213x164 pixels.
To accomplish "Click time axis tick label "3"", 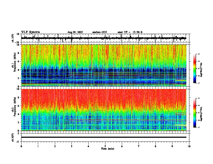I will [x=72, y=146].
